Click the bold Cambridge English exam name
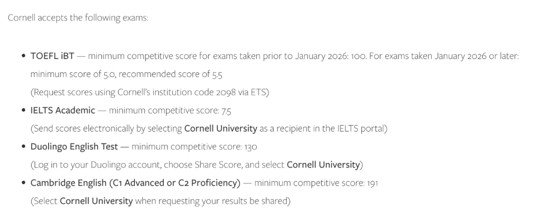This screenshot has height=219, width=536. 135,183
